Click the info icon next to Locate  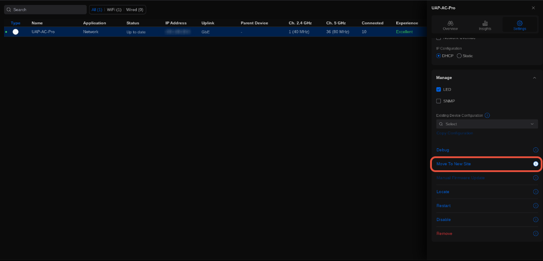[535, 192]
